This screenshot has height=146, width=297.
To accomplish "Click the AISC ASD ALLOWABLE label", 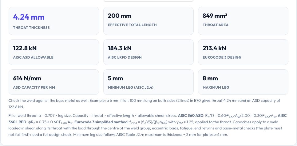I will click(x=33, y=57).
